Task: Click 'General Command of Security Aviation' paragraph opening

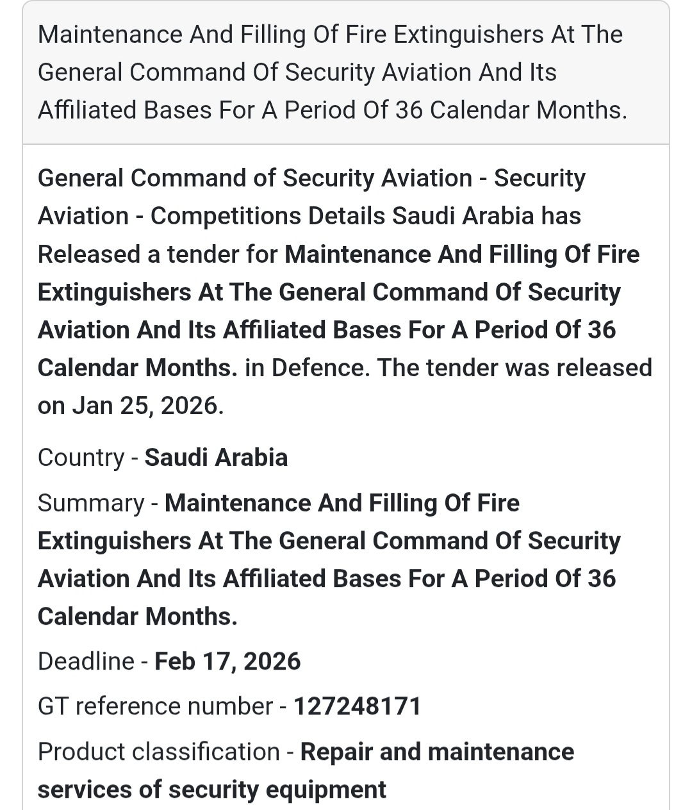Action: pos(255,178)
